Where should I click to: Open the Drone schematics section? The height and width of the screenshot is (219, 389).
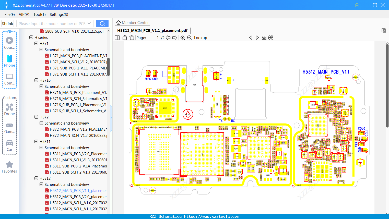pyautogui.click(x=9, y=107)
